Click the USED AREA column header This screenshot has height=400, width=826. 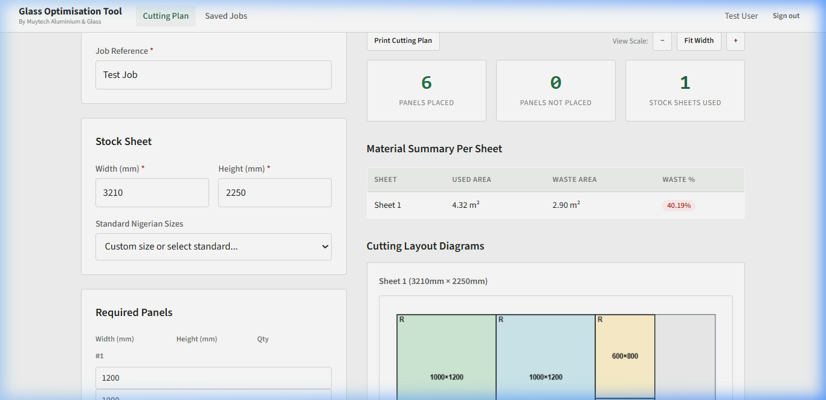471,179
